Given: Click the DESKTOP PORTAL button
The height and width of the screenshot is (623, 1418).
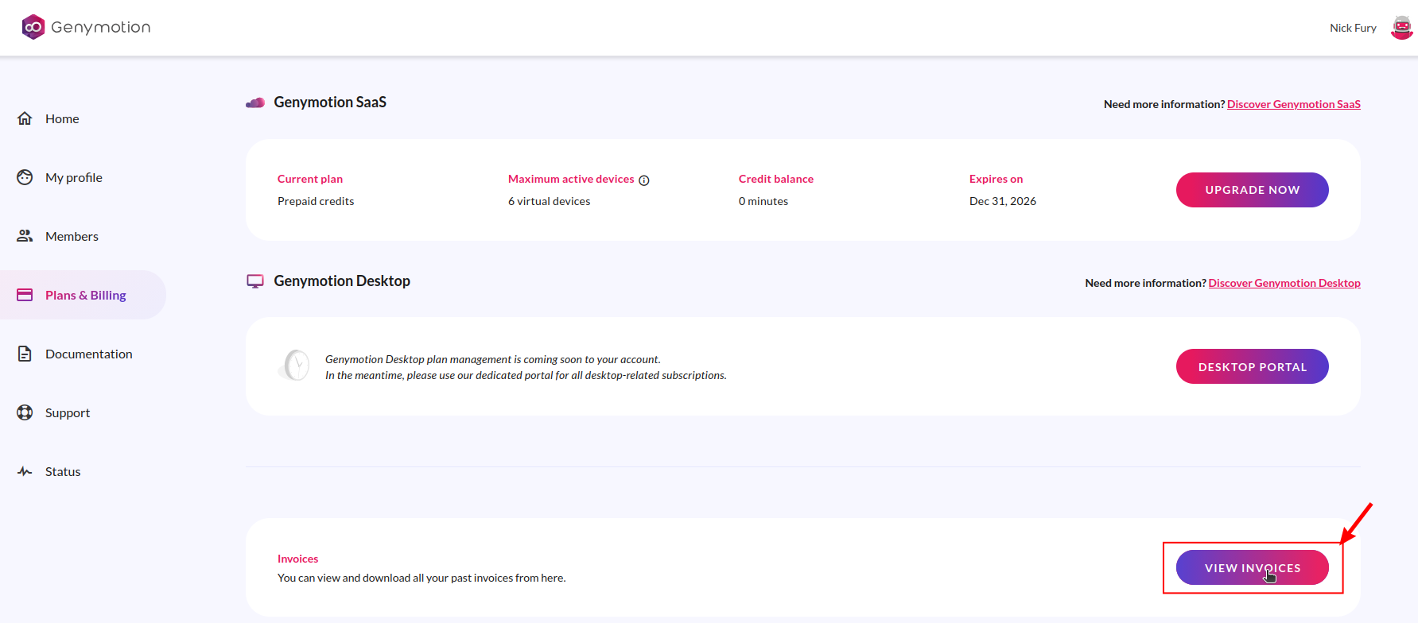Looking at the screenshot, I should coord(1253,366).
